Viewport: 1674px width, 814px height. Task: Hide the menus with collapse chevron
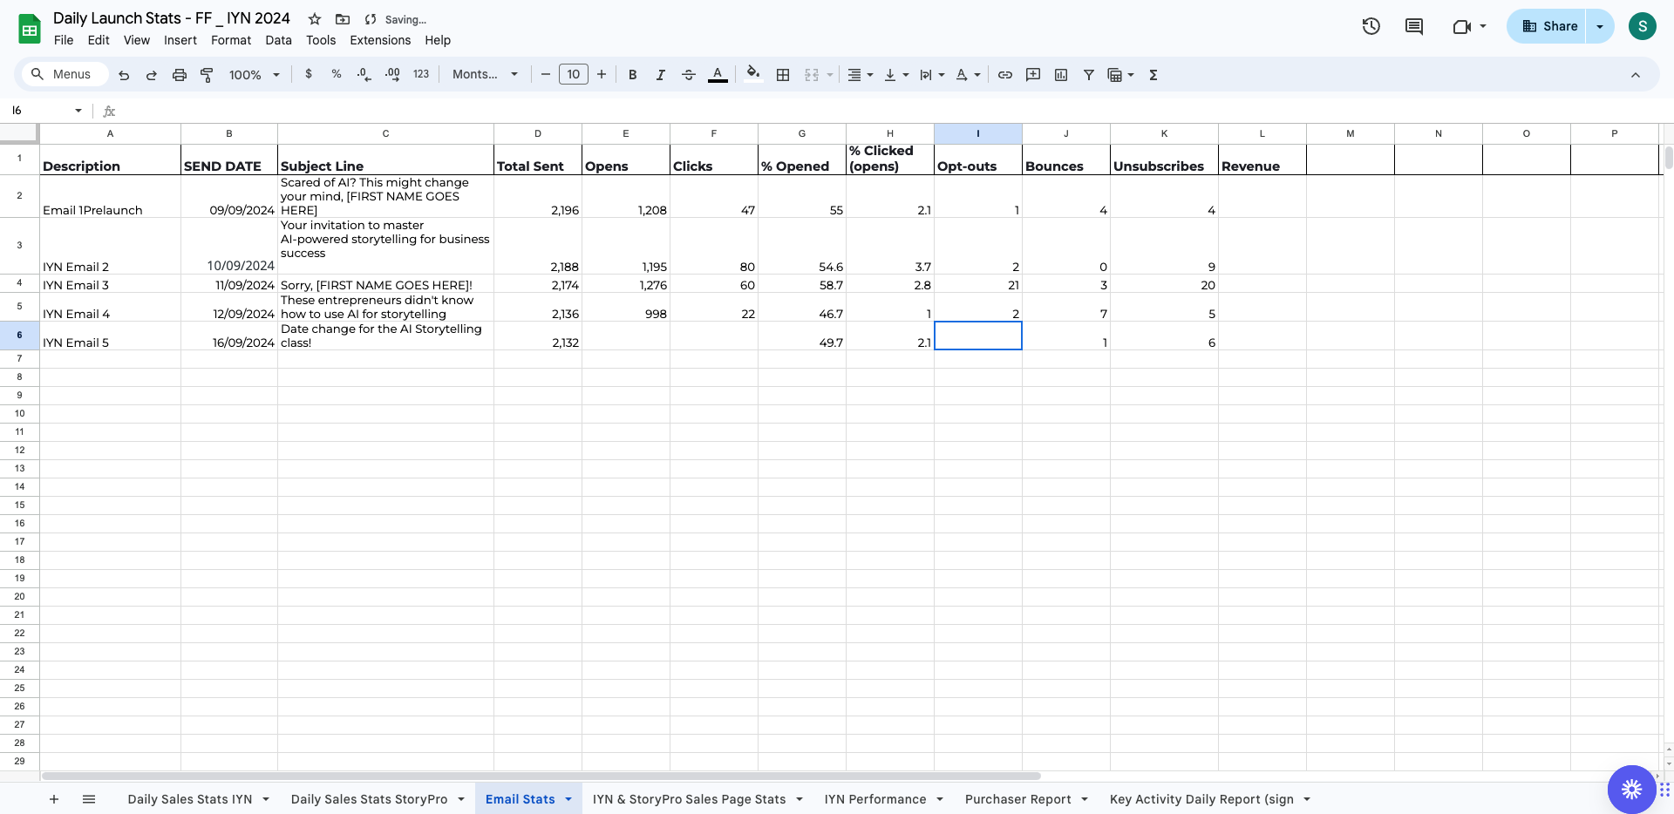pos(1636,75)
